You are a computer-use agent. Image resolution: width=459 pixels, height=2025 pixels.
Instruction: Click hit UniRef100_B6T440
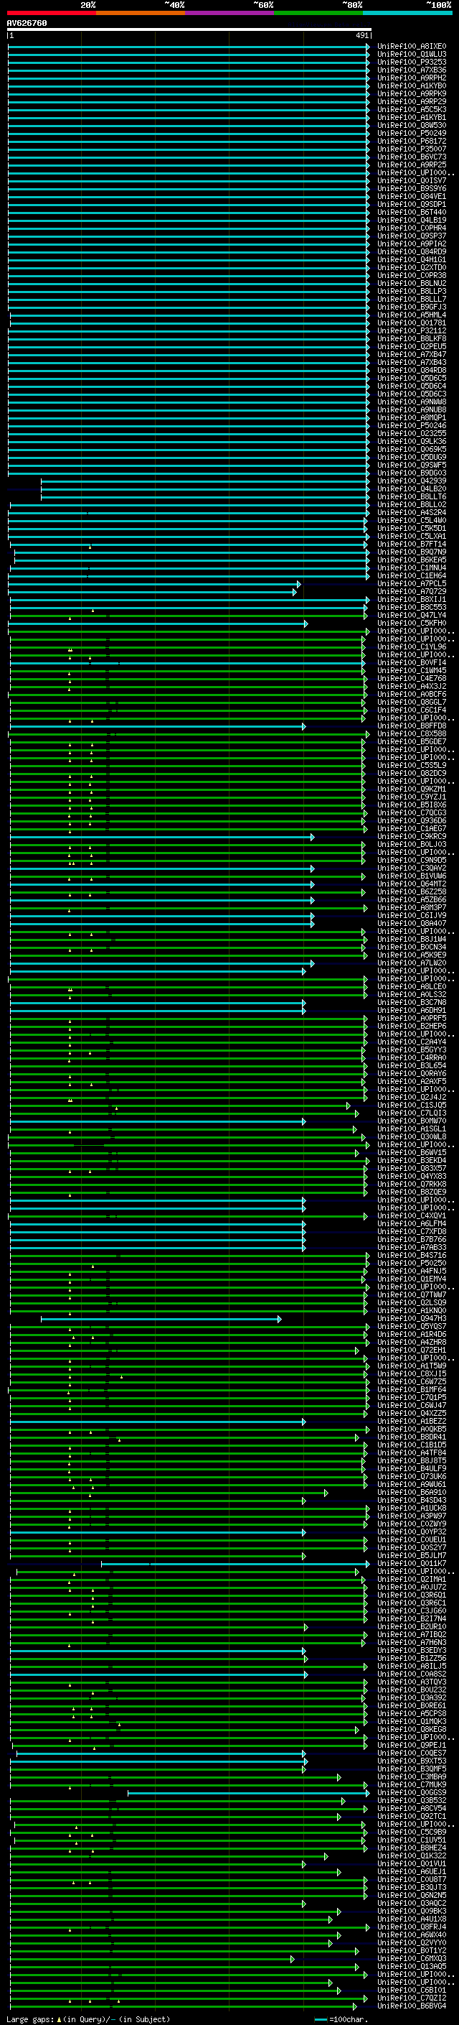[x=411, y=212]
